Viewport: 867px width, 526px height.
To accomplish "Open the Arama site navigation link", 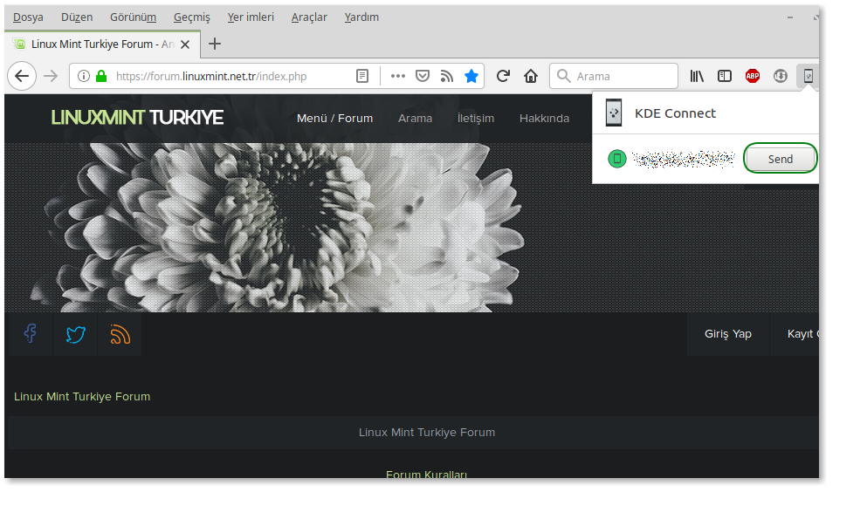I will click(416, 119).
